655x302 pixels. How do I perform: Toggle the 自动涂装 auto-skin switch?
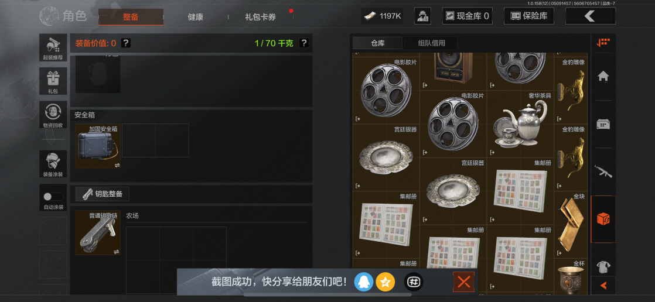[x=53, y=197]
